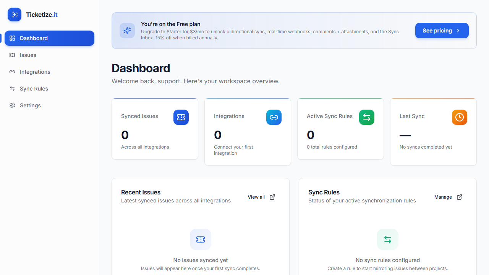Screen dimensions: 489x275
Task: Click the Issues ticket icon in sidebar
Action: [12, 55]
